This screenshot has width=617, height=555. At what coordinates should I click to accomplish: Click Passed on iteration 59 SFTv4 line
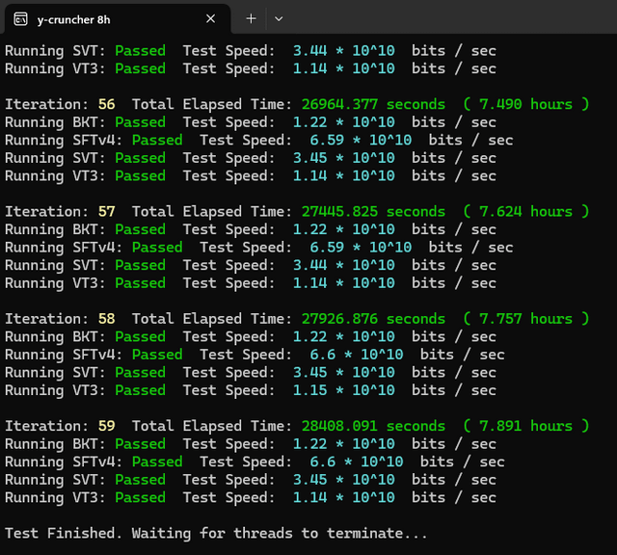click(x=157, y=462)
